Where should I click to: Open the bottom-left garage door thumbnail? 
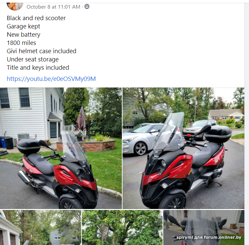(40, 227)
